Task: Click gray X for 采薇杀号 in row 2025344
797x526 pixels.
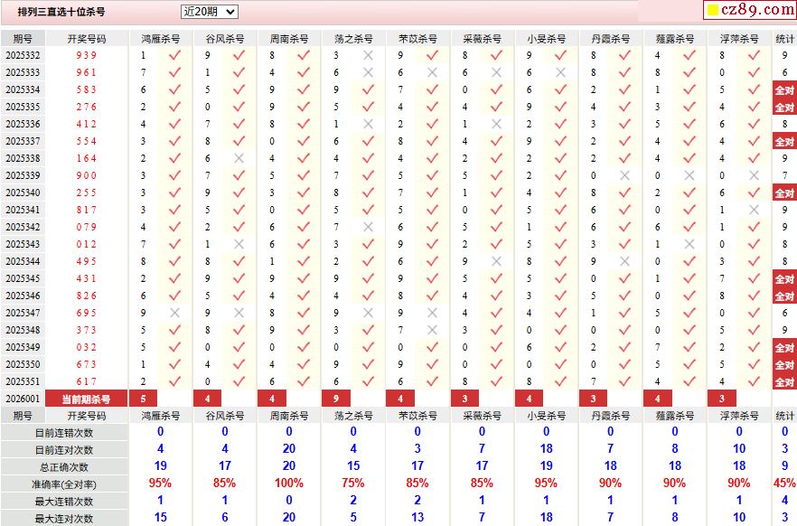Action: tap(496, 261)
